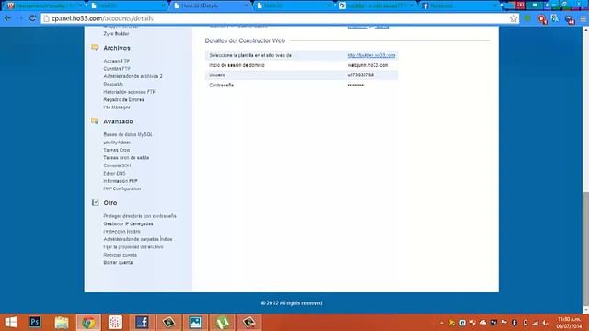Open the Editor DNS link

point(114,174)
